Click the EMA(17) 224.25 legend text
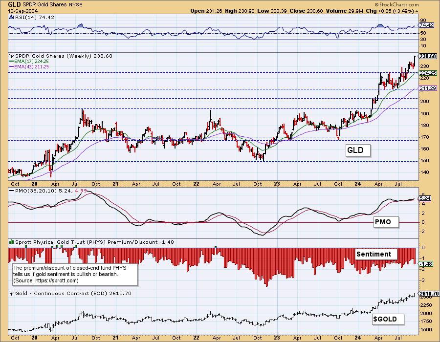 click(31, 62)
